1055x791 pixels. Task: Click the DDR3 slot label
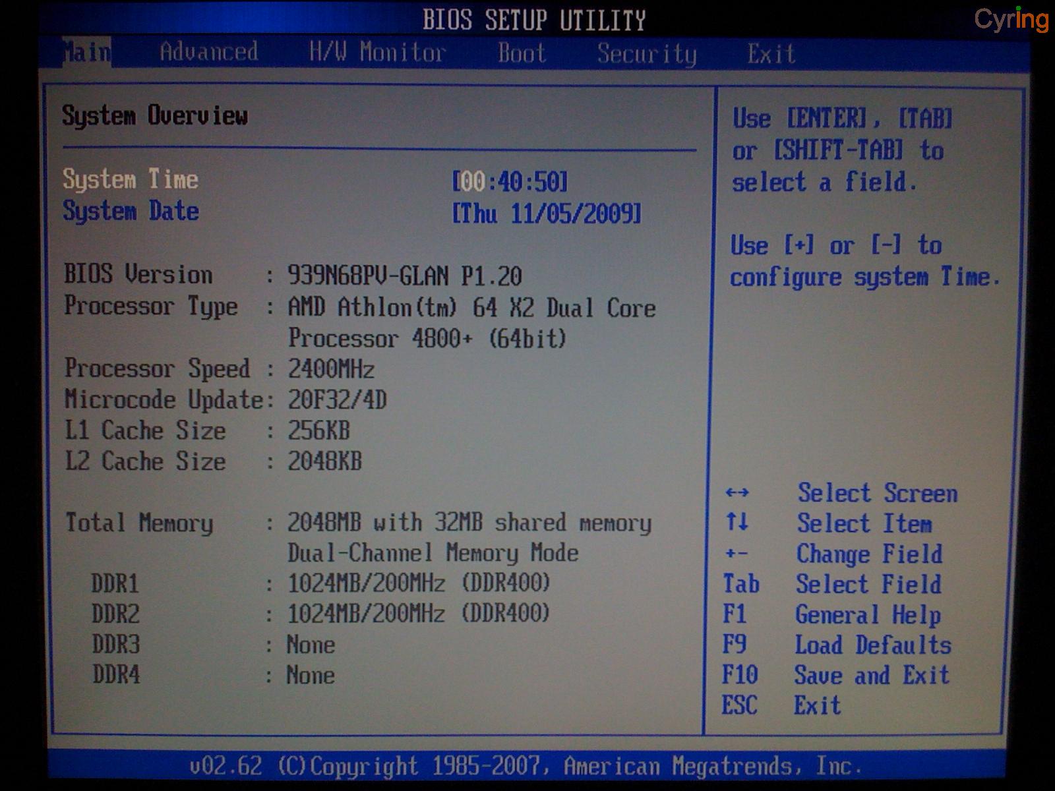[116, 644]
